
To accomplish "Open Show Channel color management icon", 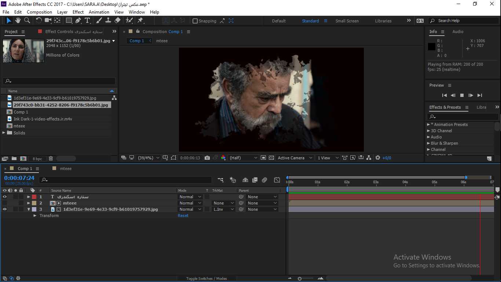I will tap(223, 158).
